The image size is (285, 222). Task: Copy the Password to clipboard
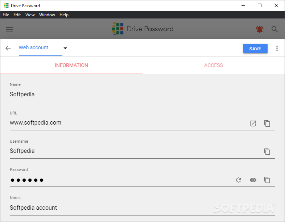pos(267,180)
